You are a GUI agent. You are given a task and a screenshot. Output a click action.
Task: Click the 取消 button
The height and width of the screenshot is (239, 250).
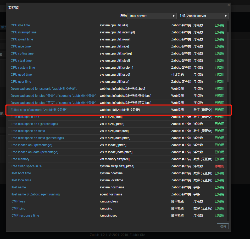tap(223, 226)
